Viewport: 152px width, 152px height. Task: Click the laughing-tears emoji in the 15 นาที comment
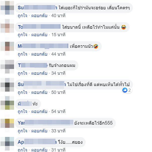coord(124,27)
